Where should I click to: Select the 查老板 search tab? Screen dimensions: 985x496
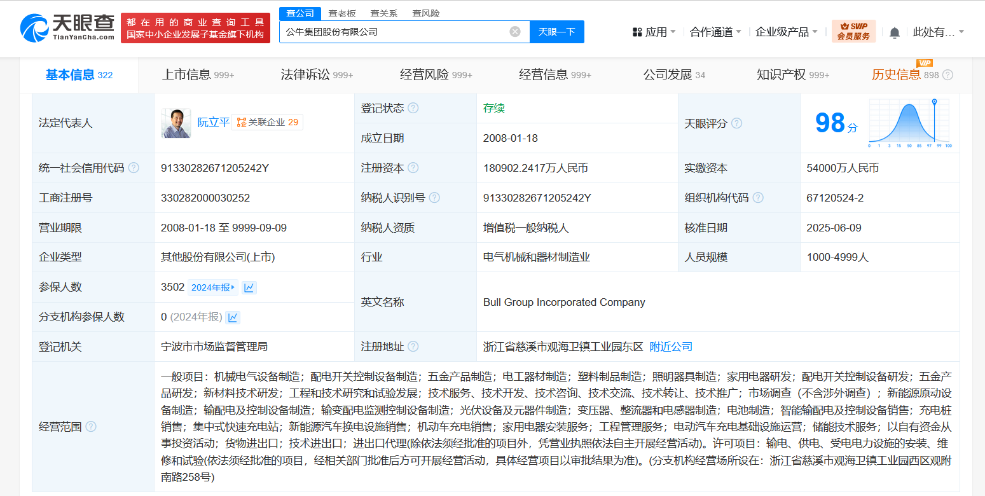342,13
